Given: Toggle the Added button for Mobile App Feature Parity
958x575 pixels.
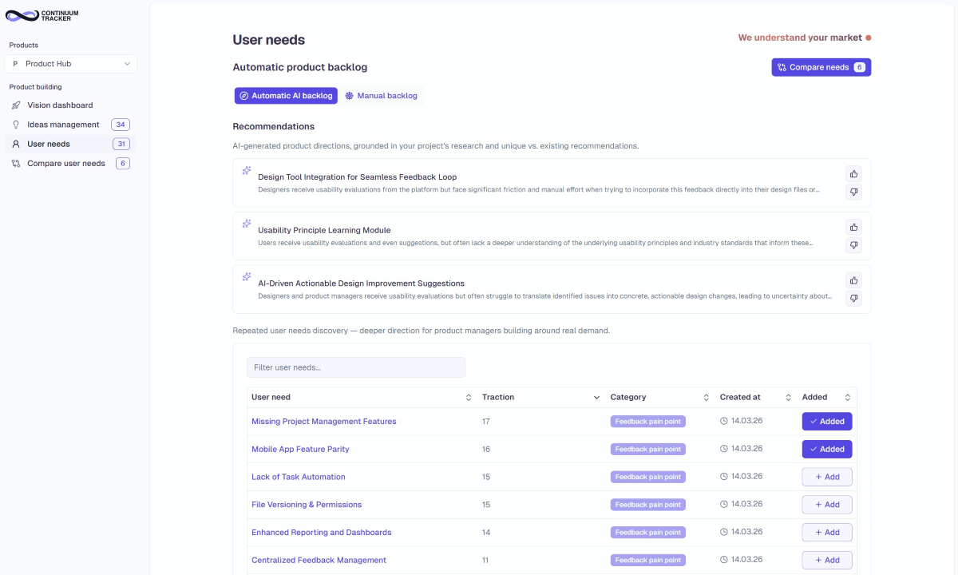Looking at the screenshot, I should click(x=827, y=449).
